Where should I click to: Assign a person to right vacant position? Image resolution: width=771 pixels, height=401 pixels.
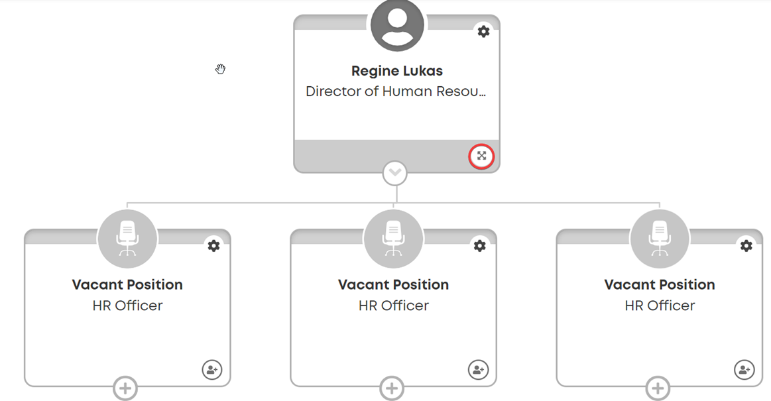click(744, 370)
